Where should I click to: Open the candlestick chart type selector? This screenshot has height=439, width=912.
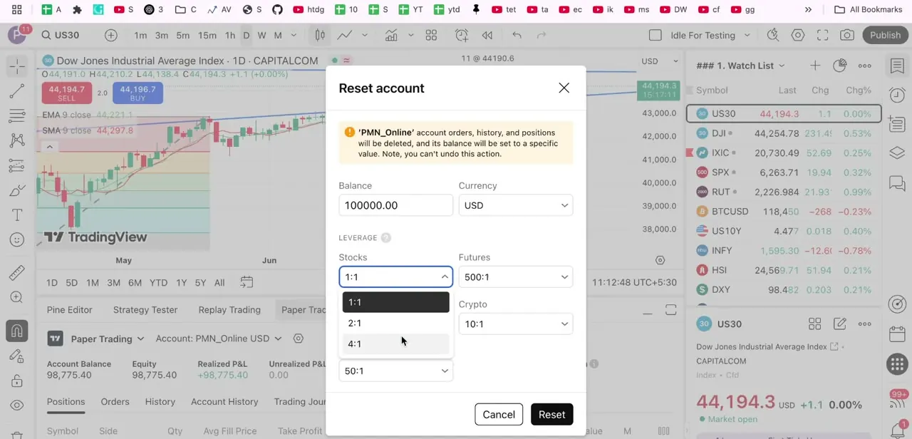[x=320, y=35]
